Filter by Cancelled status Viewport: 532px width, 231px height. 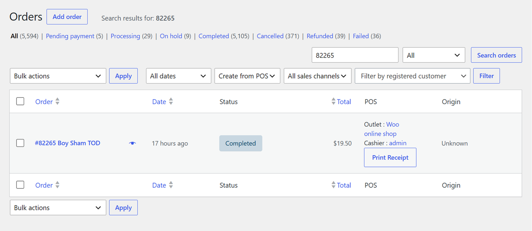(270, 36)
